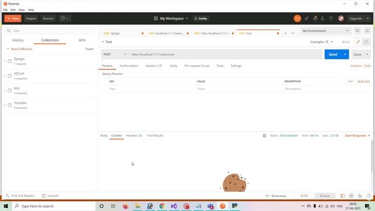Click the Import button
375x211 pixels.
click(31, 18)
